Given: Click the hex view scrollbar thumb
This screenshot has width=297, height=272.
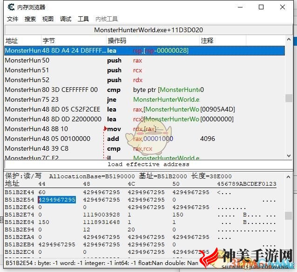Looking at the screenshot, I should (x=288, y=216).
